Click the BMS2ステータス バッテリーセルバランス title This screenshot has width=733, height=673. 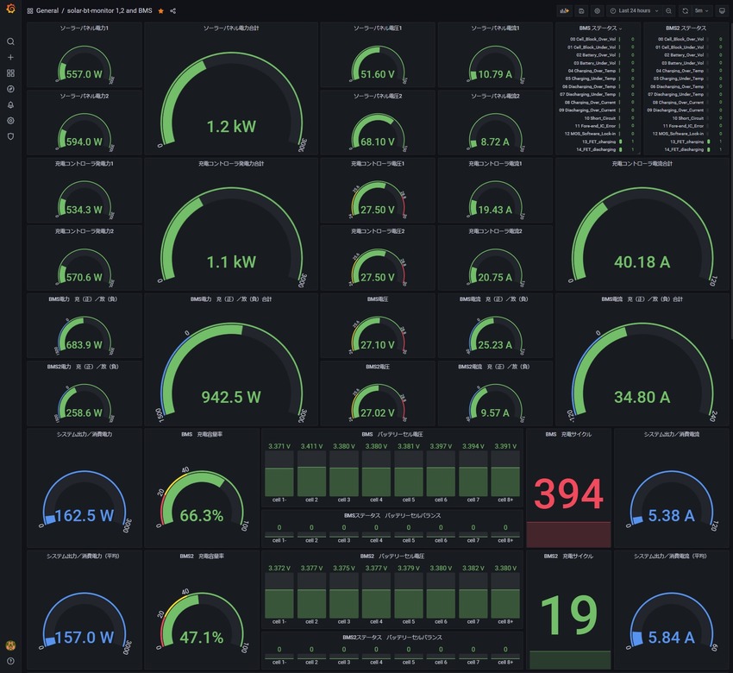392,638
